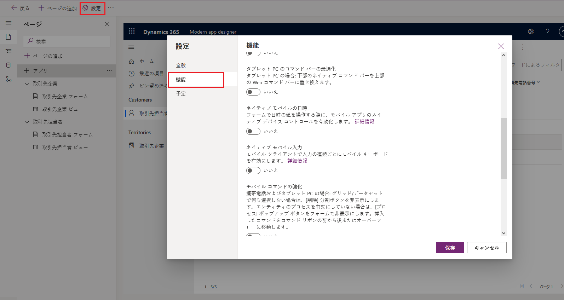
Task: Close the ページ panel
Action: (x=107, y=24)
